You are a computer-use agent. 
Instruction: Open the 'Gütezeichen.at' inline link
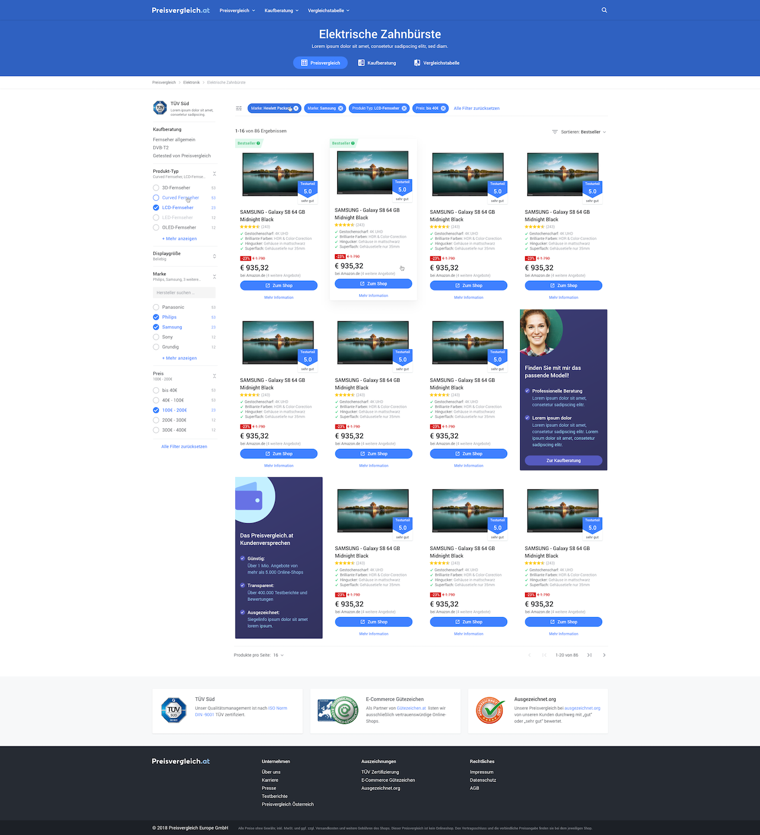pyautogui.click(x=411, y=709)
